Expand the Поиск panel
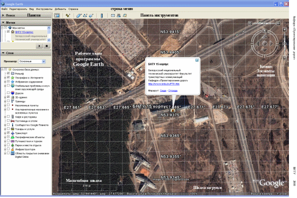Image resolution: width=297 pixels, height=198 pixels. click(x=3, y=15)
